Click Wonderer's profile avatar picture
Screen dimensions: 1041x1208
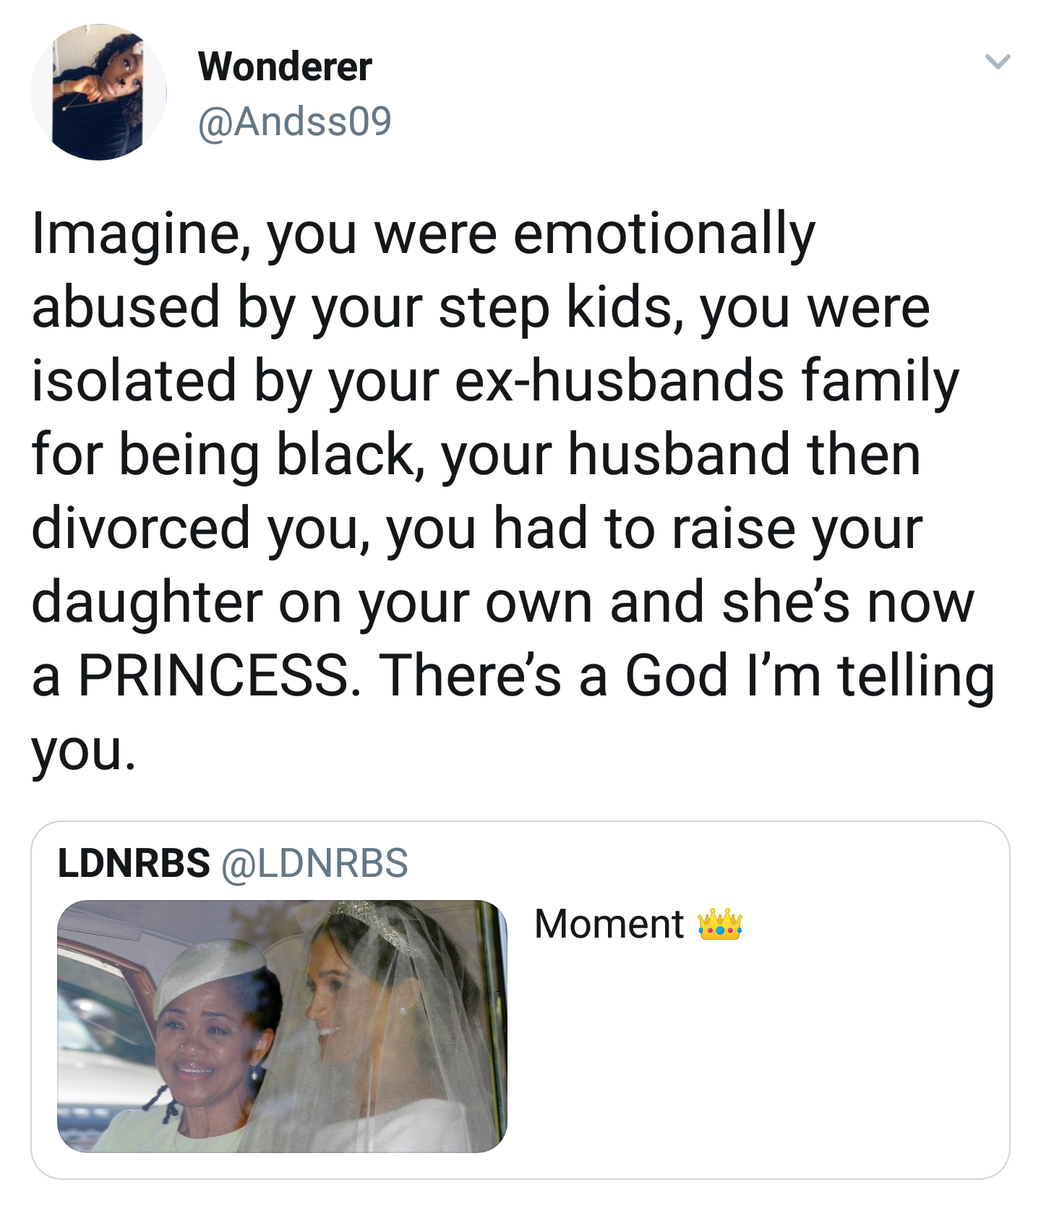[x=99, y=93]
